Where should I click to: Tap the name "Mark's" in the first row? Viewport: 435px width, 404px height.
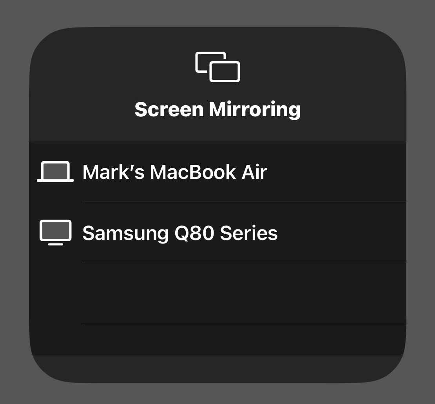click(x=114, y=172)
